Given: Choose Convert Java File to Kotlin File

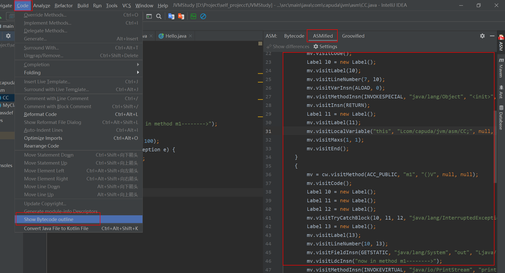Looking at the screenshot, I should click(x=79, y=228).
